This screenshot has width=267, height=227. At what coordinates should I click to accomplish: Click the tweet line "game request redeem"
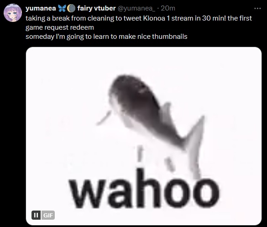point(60,27)
